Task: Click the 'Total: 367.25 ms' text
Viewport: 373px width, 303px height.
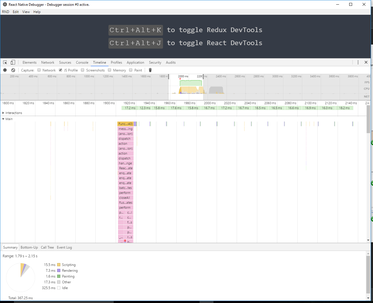Action: pos(21,298)
